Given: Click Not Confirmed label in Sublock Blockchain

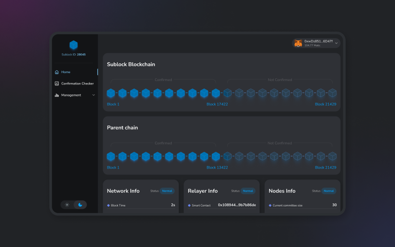Looking at the screenshot, I should (x=280, y=80).
